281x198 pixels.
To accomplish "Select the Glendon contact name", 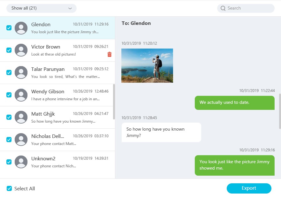I will click(41, 25).
